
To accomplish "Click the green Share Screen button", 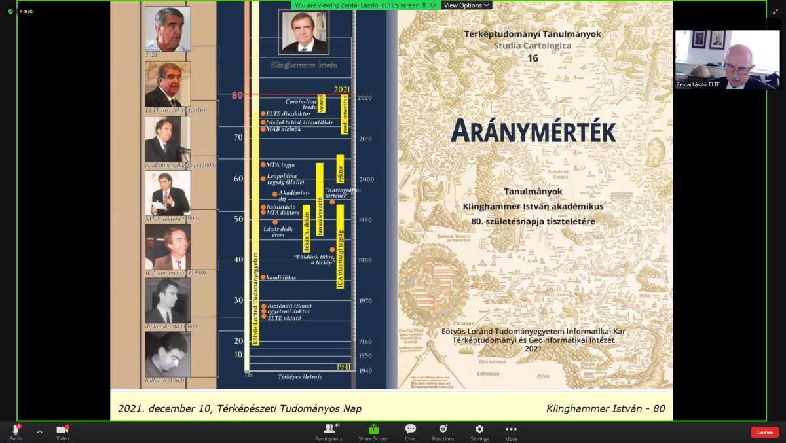I will [x=373, y=432].
